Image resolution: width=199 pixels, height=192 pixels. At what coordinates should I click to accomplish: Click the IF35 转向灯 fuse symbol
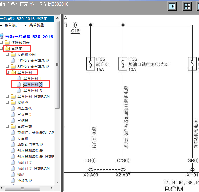click(x=91, y=64)
